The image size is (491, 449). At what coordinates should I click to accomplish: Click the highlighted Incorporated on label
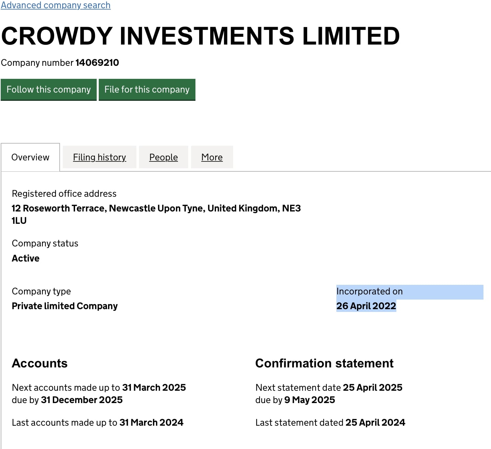370,291
